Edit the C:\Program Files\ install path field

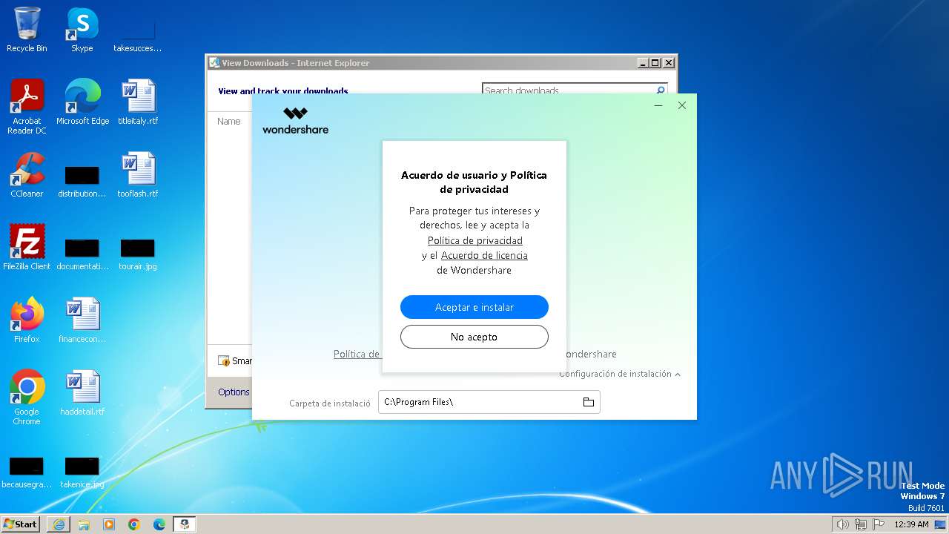(x=489, y=402)
